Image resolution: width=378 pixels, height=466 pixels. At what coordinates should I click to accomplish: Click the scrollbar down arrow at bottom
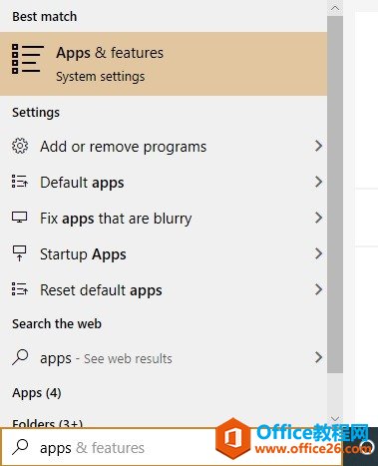(335, 419)
